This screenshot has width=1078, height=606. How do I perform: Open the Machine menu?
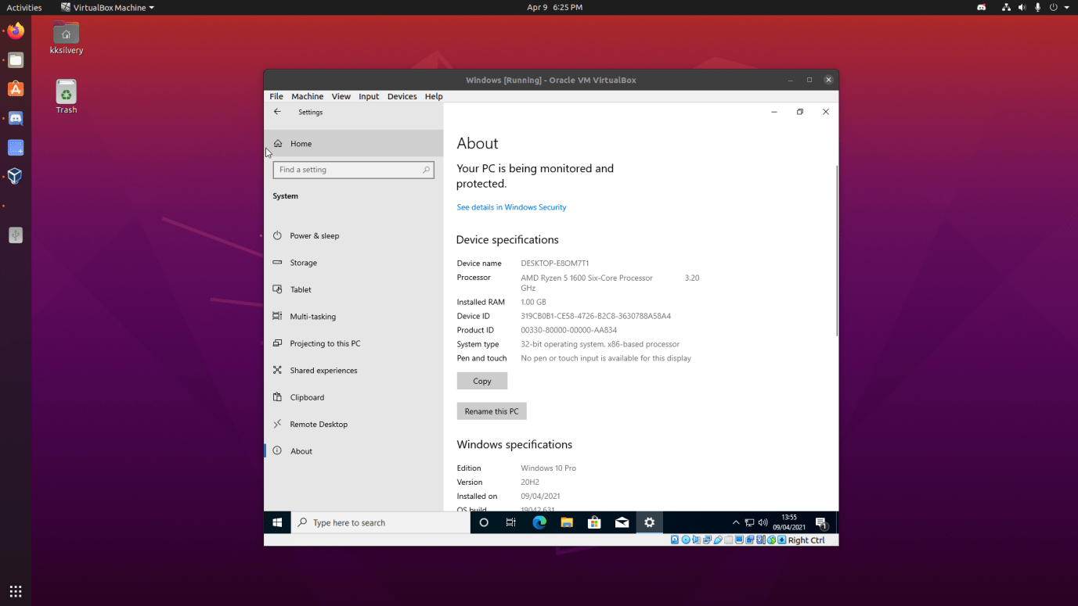307,96
